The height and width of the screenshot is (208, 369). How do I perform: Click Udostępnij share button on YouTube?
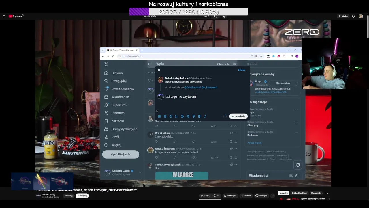click(230, 196)
